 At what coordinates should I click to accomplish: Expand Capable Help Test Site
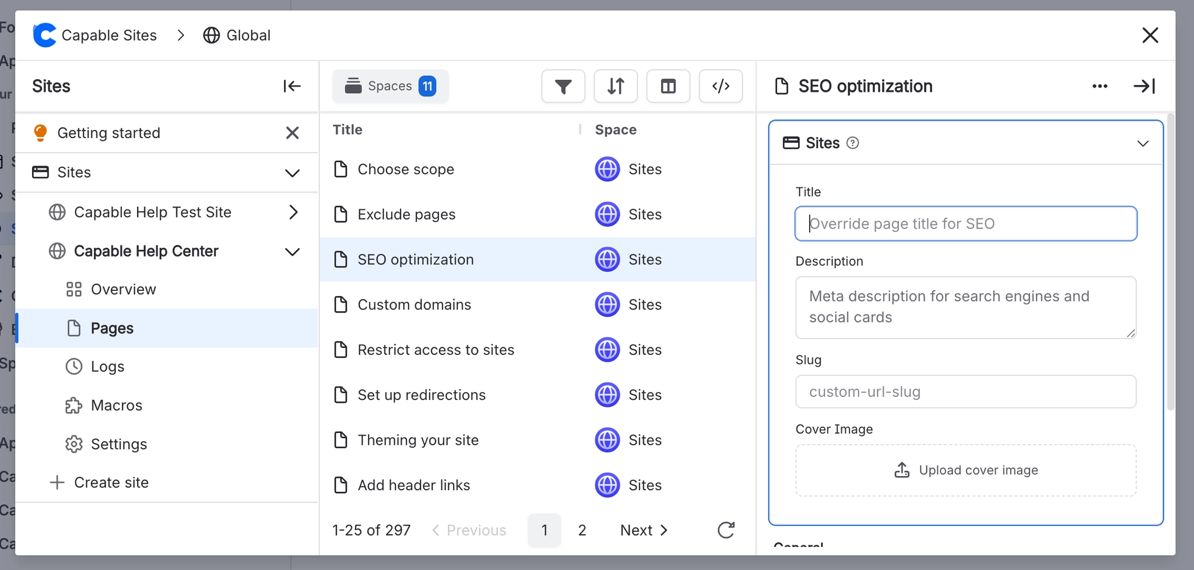(x=293, y=212)
